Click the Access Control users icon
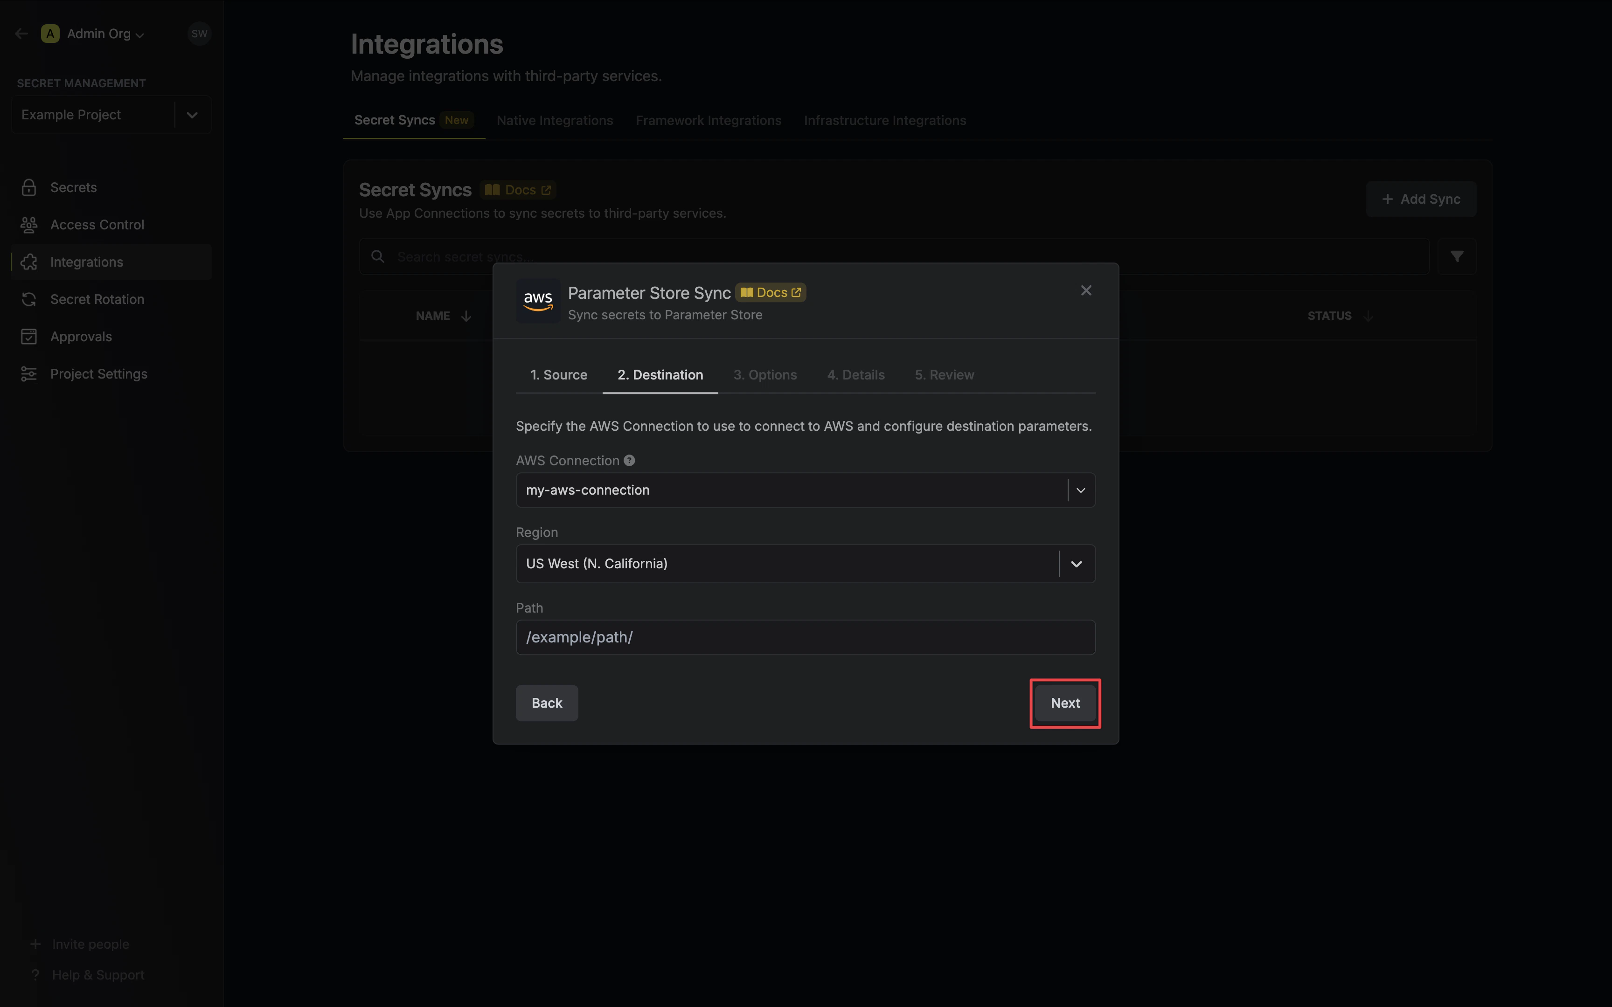1612x1007 pixels. point(28,224)
